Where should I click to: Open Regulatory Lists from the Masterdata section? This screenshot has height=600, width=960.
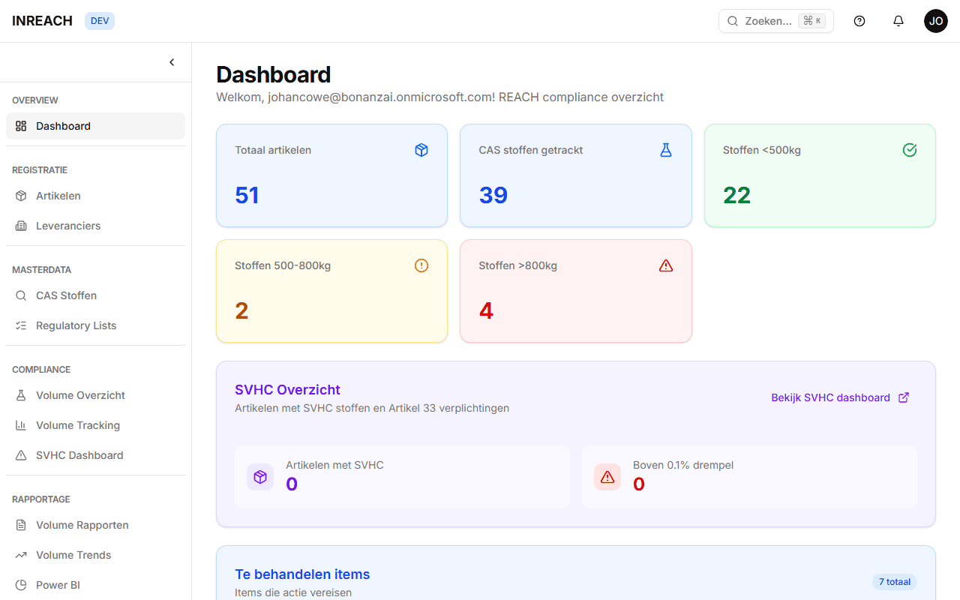(x=76, y=325)
